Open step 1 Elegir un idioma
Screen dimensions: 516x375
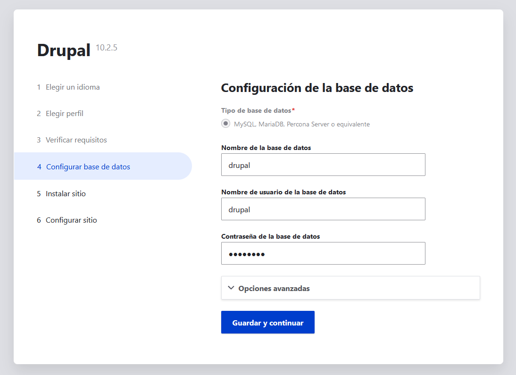click(x=72, y=87)
